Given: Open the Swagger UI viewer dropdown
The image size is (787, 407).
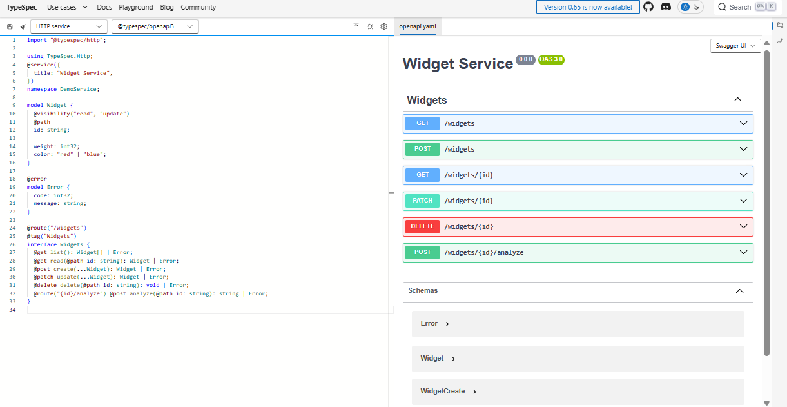Looking at the screenshot, I should pyautogui.click(x=734, y=45).
